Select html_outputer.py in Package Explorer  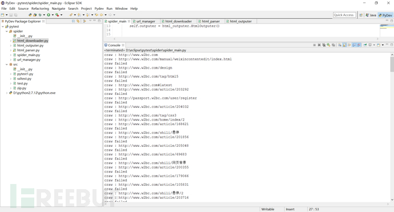point(30,46)
